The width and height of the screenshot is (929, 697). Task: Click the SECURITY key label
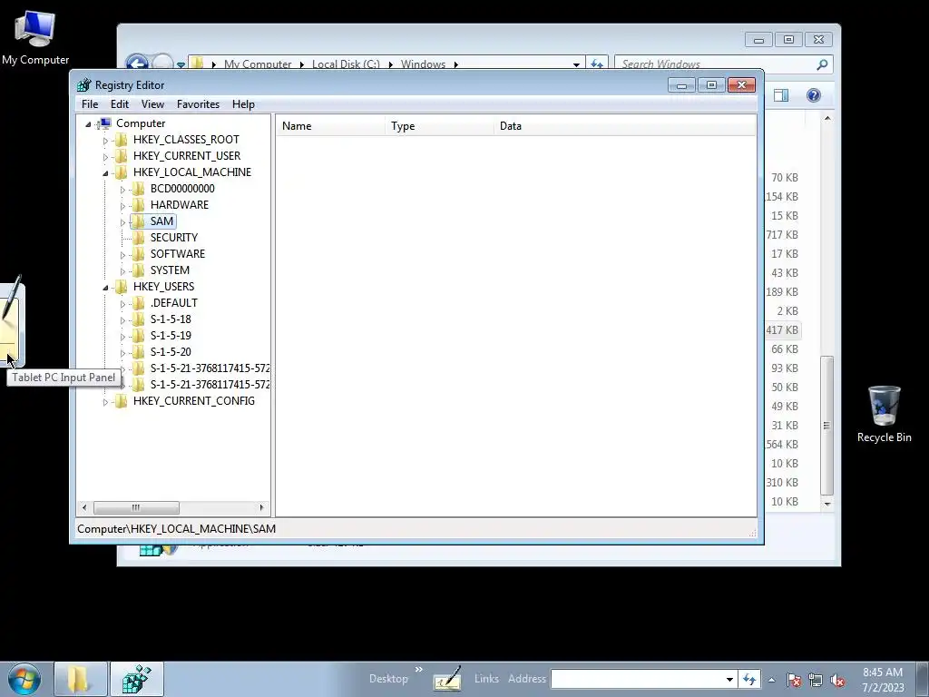[x=173, y=237]
